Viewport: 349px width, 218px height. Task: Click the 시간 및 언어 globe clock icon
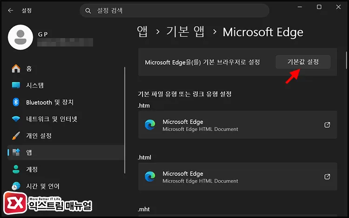[16, 186]
